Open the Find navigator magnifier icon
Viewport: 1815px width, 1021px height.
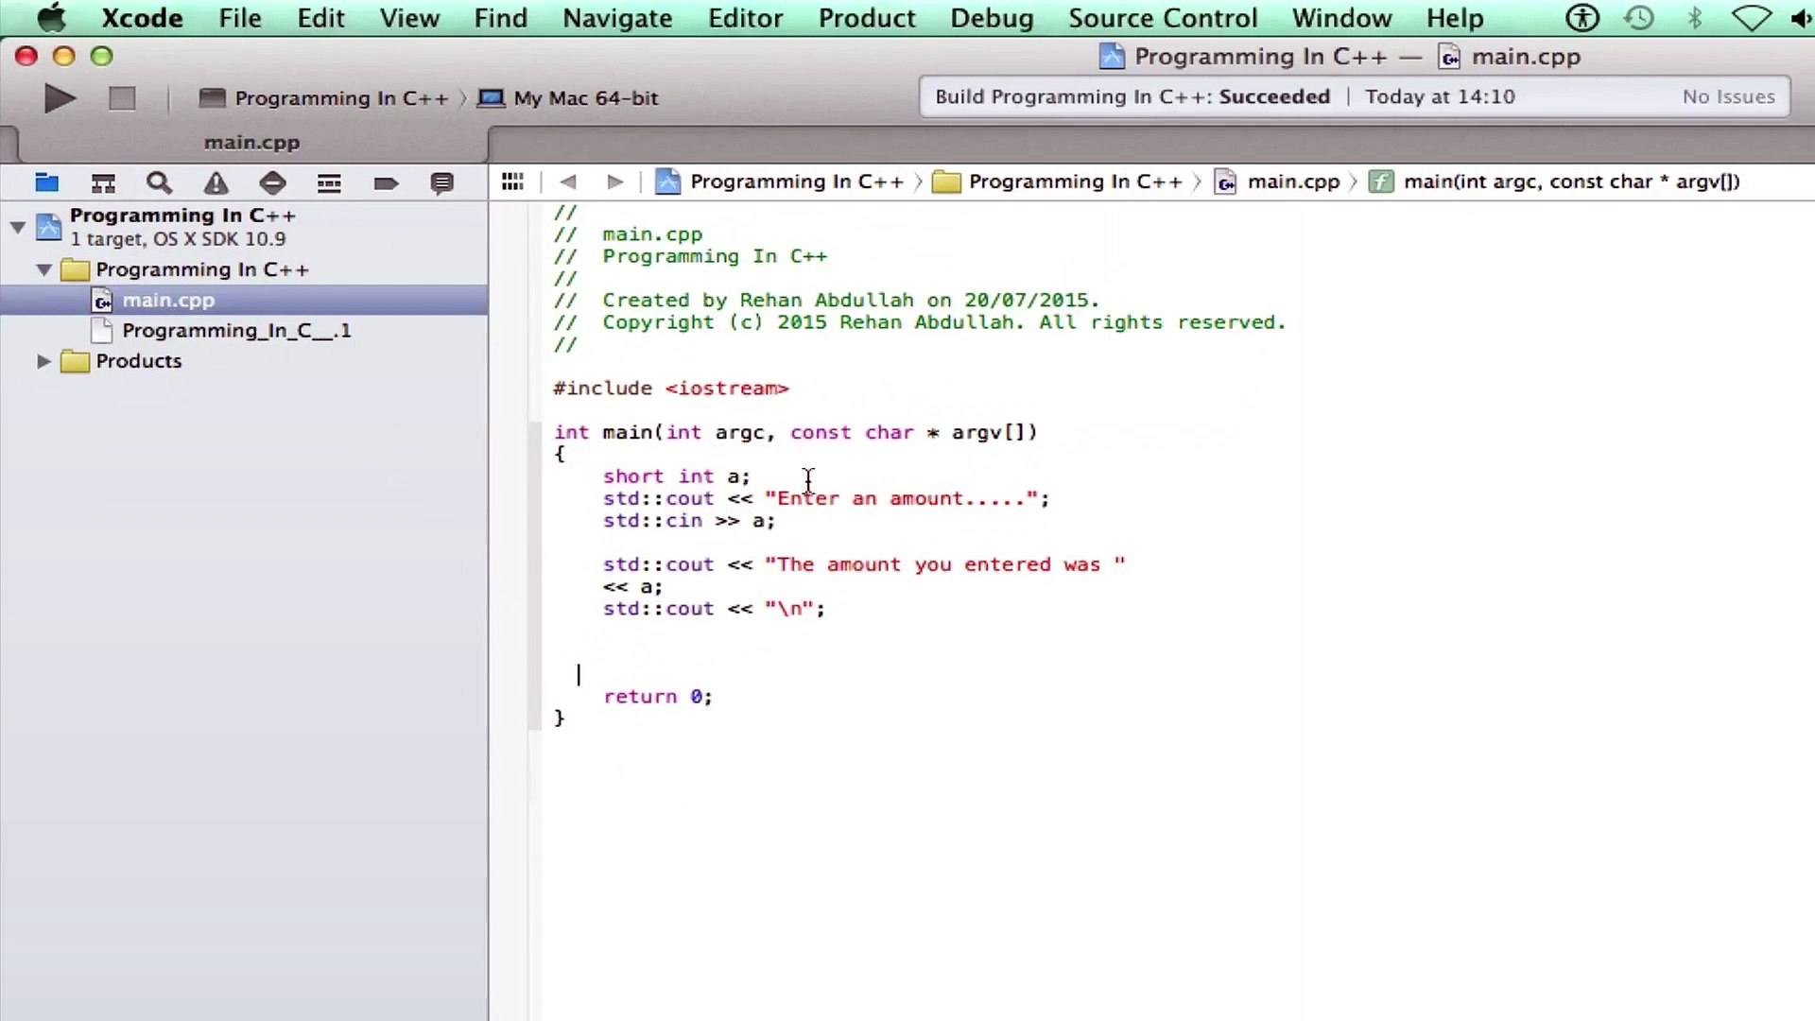click(x=159, y=183)
